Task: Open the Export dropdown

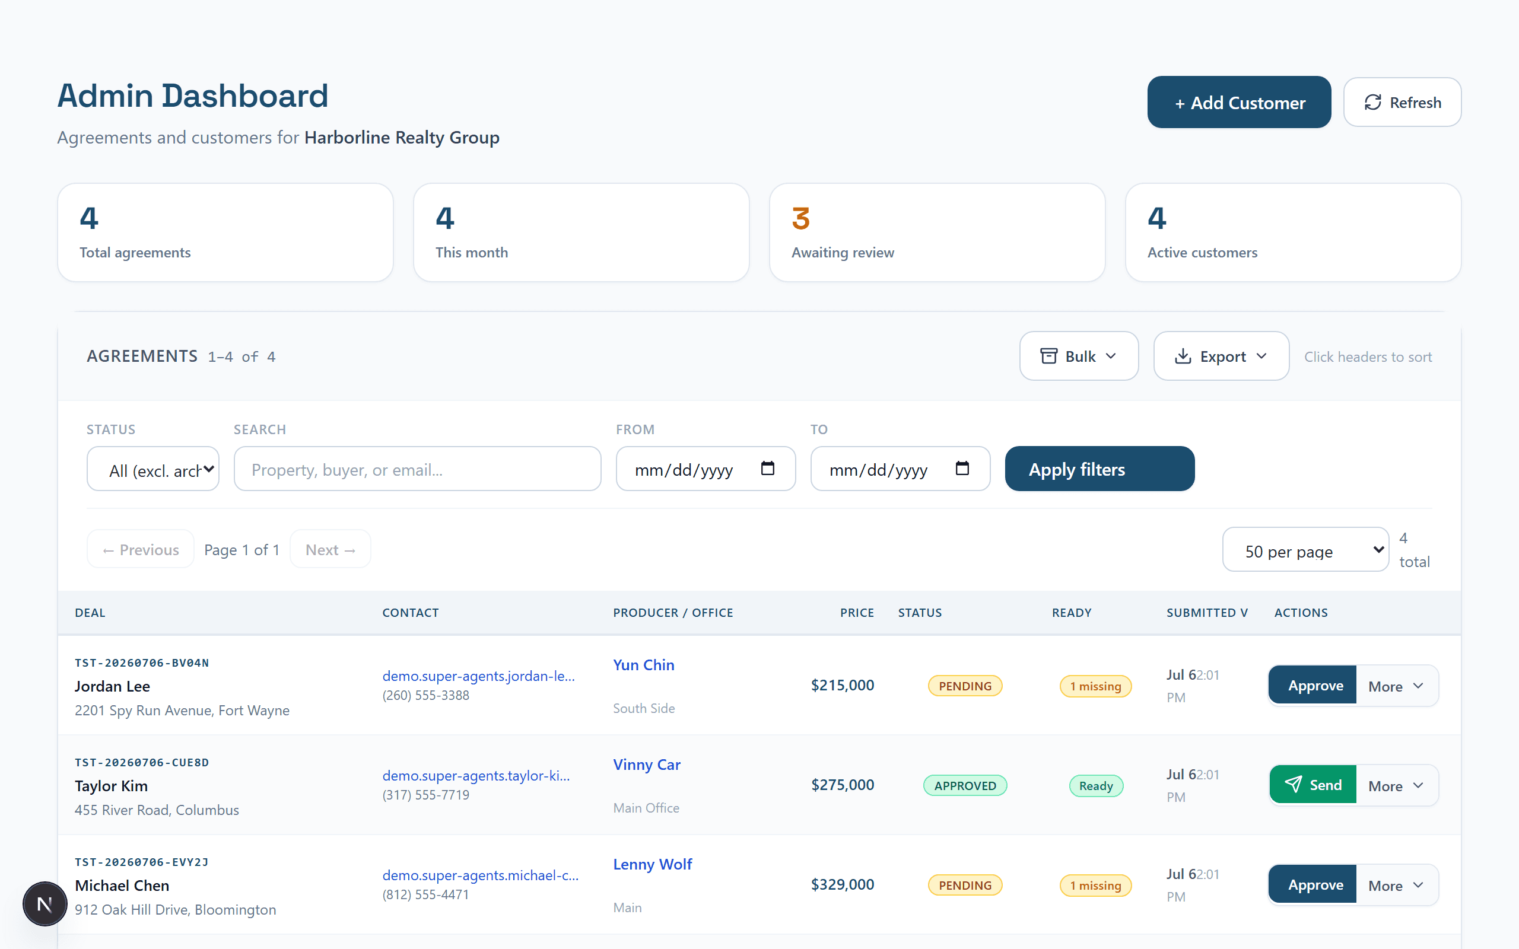Action: click(x=1221, y=356)
